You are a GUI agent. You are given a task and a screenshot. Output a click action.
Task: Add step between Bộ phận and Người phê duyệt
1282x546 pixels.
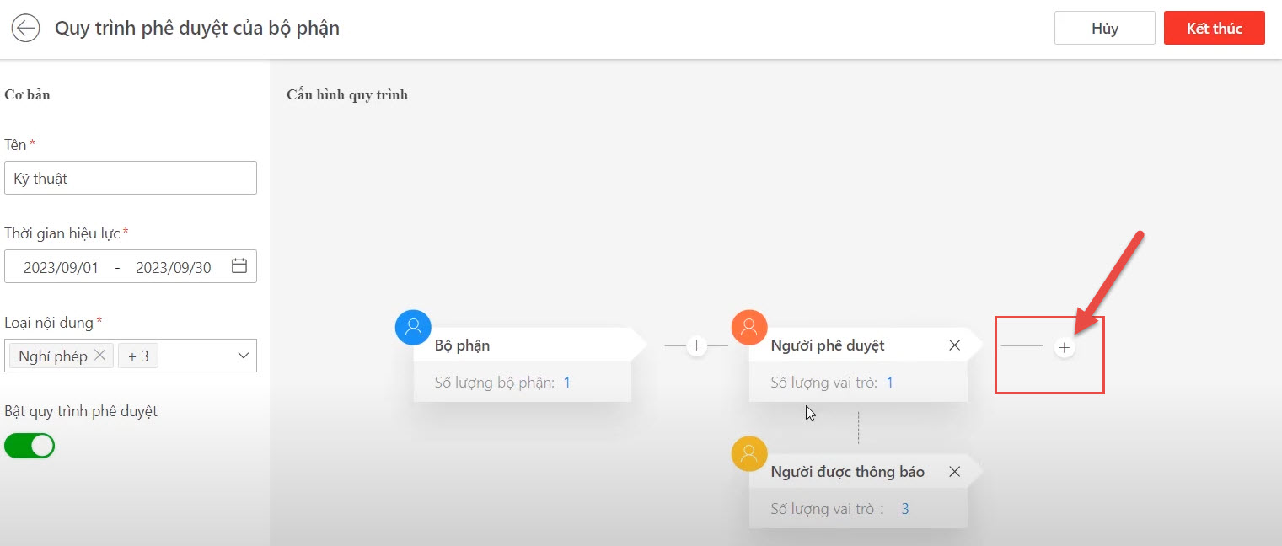(x=696, y=345)
